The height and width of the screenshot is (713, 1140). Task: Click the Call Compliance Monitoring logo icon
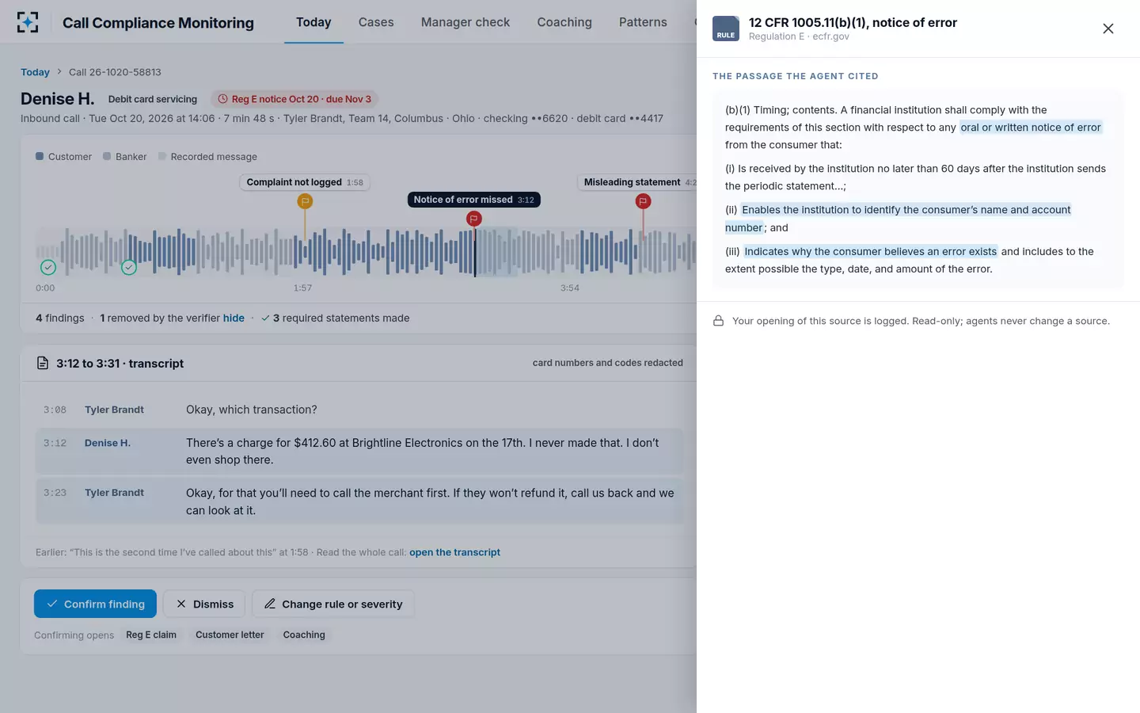[x=28, y=22]
